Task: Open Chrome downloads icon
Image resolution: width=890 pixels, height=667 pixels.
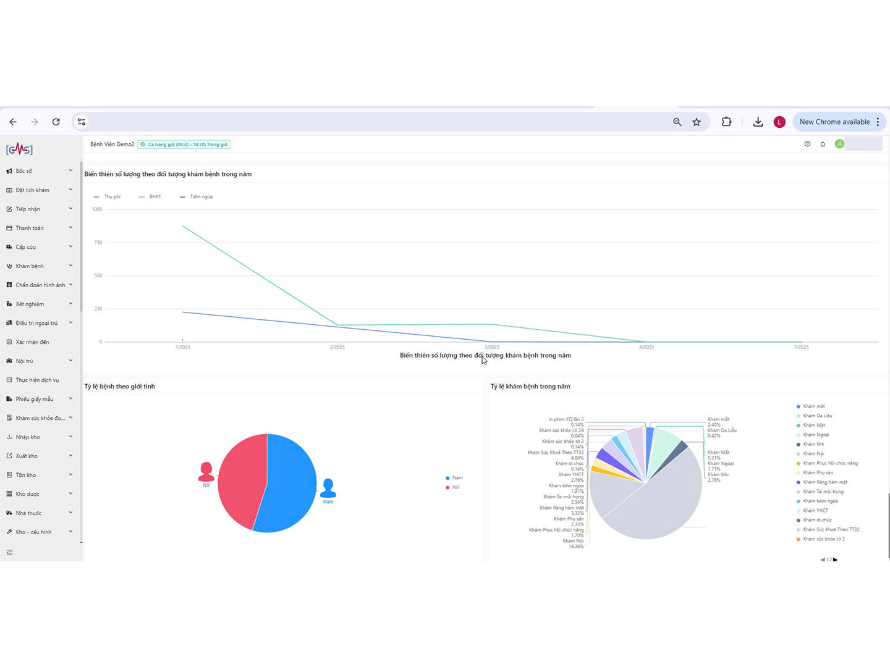Action: (x=758, y=122)
